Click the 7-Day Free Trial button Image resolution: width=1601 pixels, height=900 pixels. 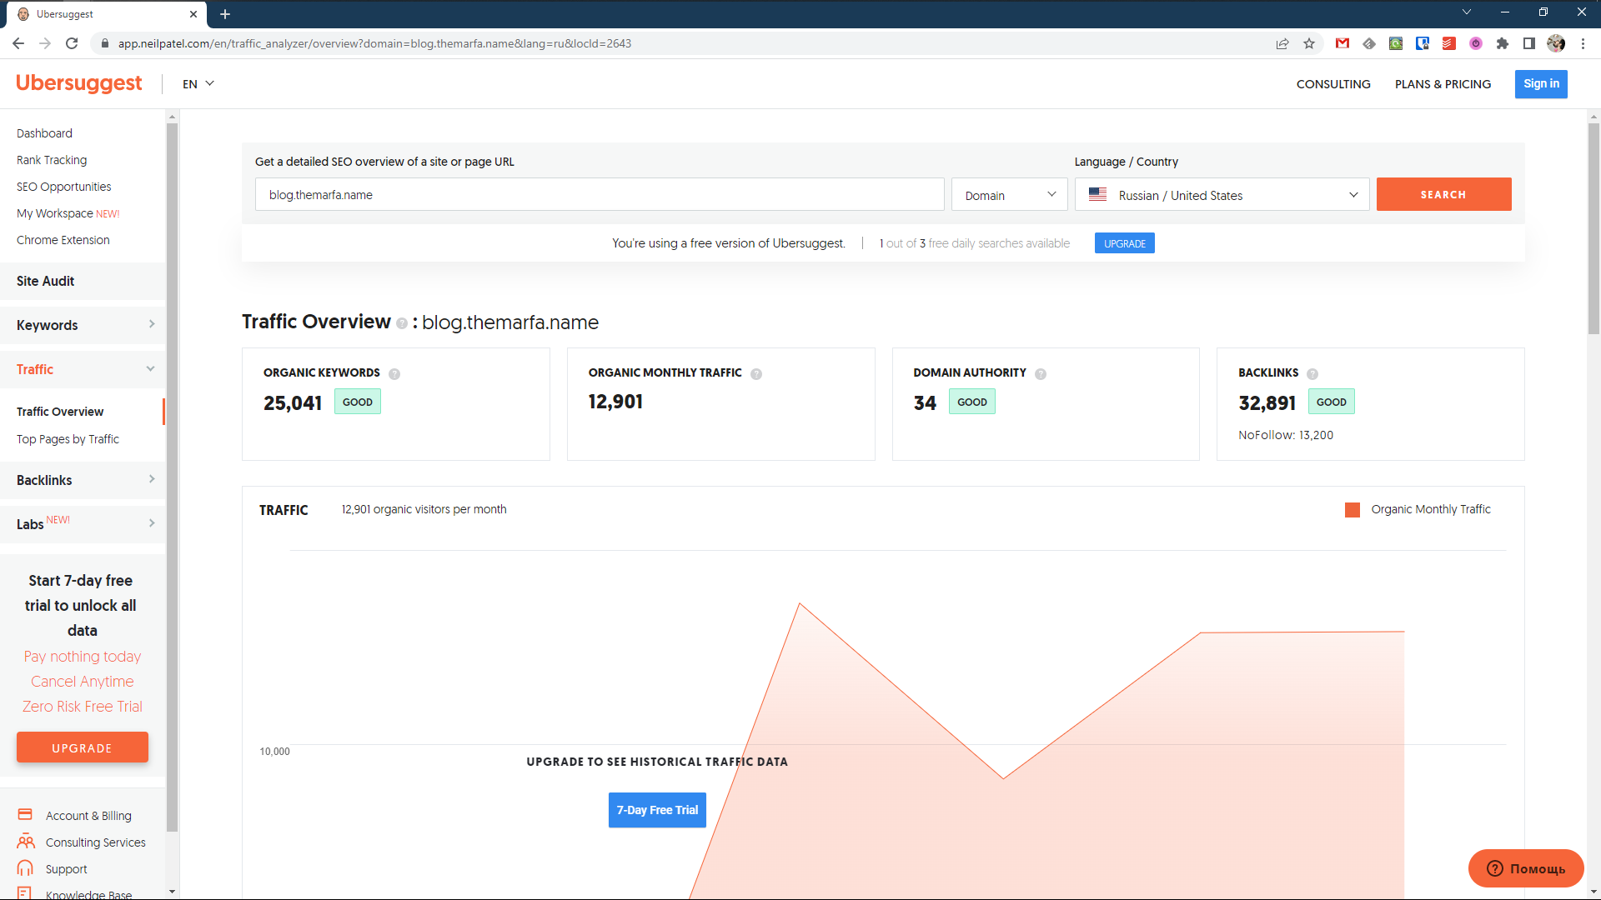[x=657, y=810]
